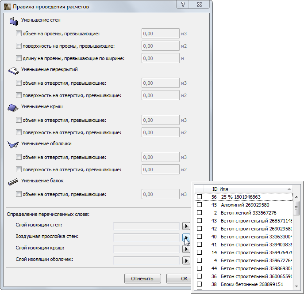Toggle slab surface reduction for holes checkbox
This screenshot has width=304, height=294.
tap(19, 95)
